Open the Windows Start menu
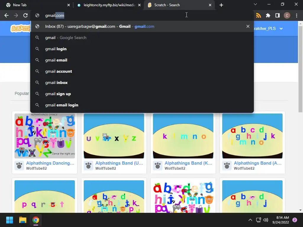 tap(9, 220)
